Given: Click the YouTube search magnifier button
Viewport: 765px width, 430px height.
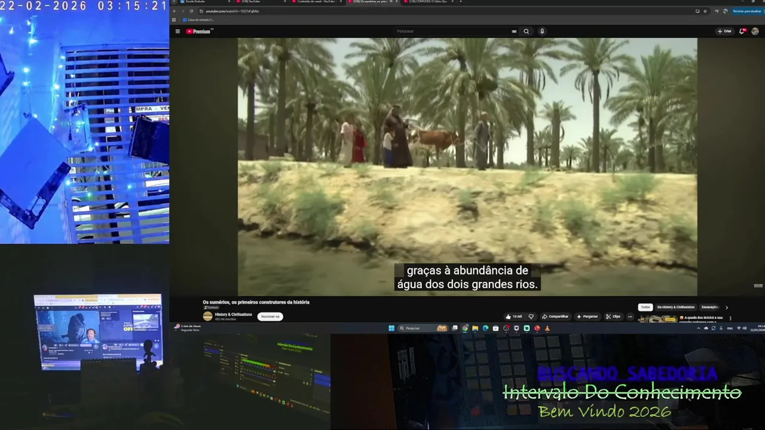Looking at the screenshot, I should (x=526, y=31).
